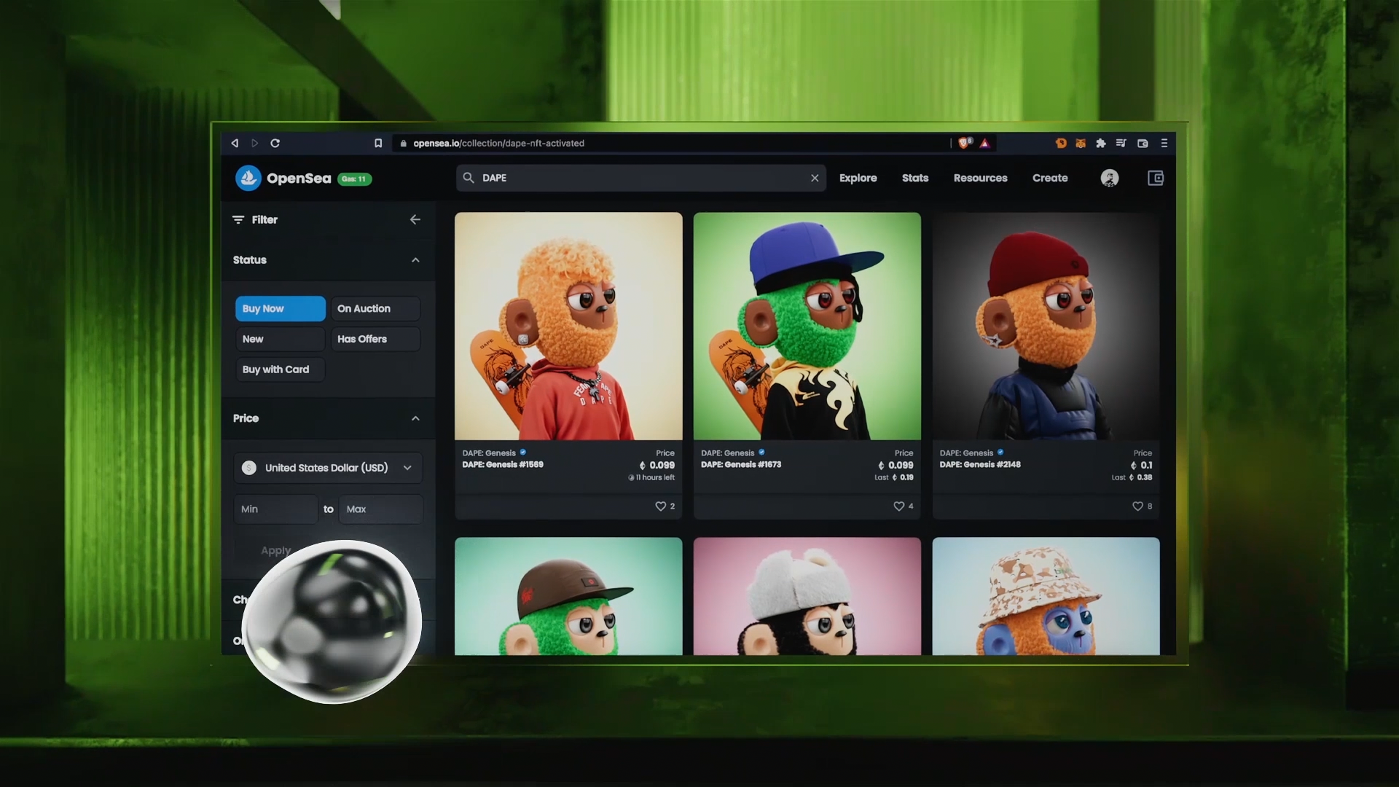
Task: Toggle the Buy Now status filter
Action: [281, 308]
